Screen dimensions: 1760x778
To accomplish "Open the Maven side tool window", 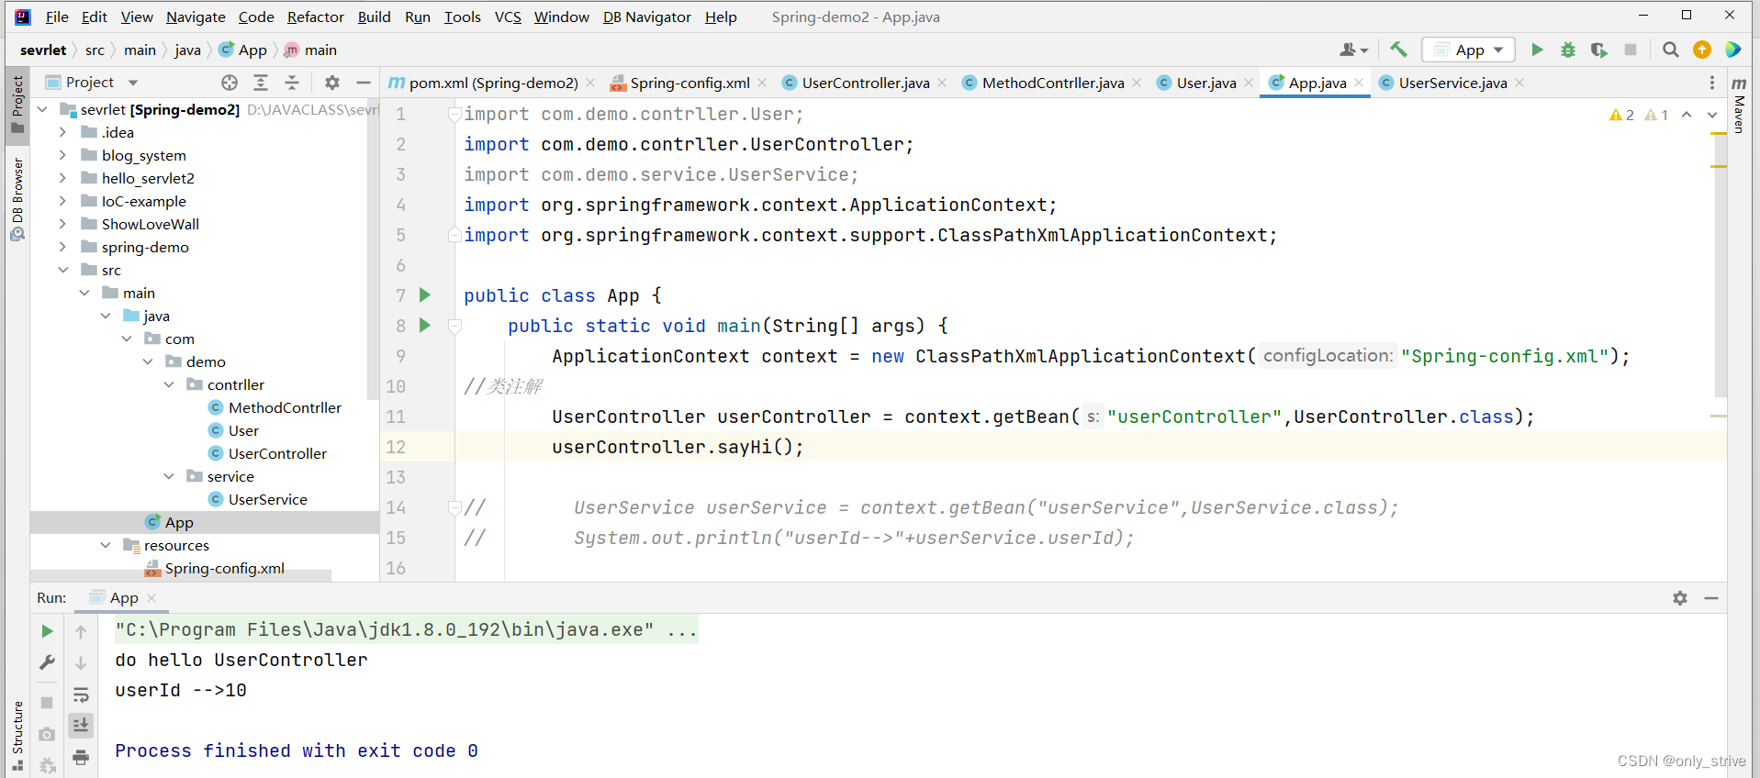I will tap(1739, 106).
